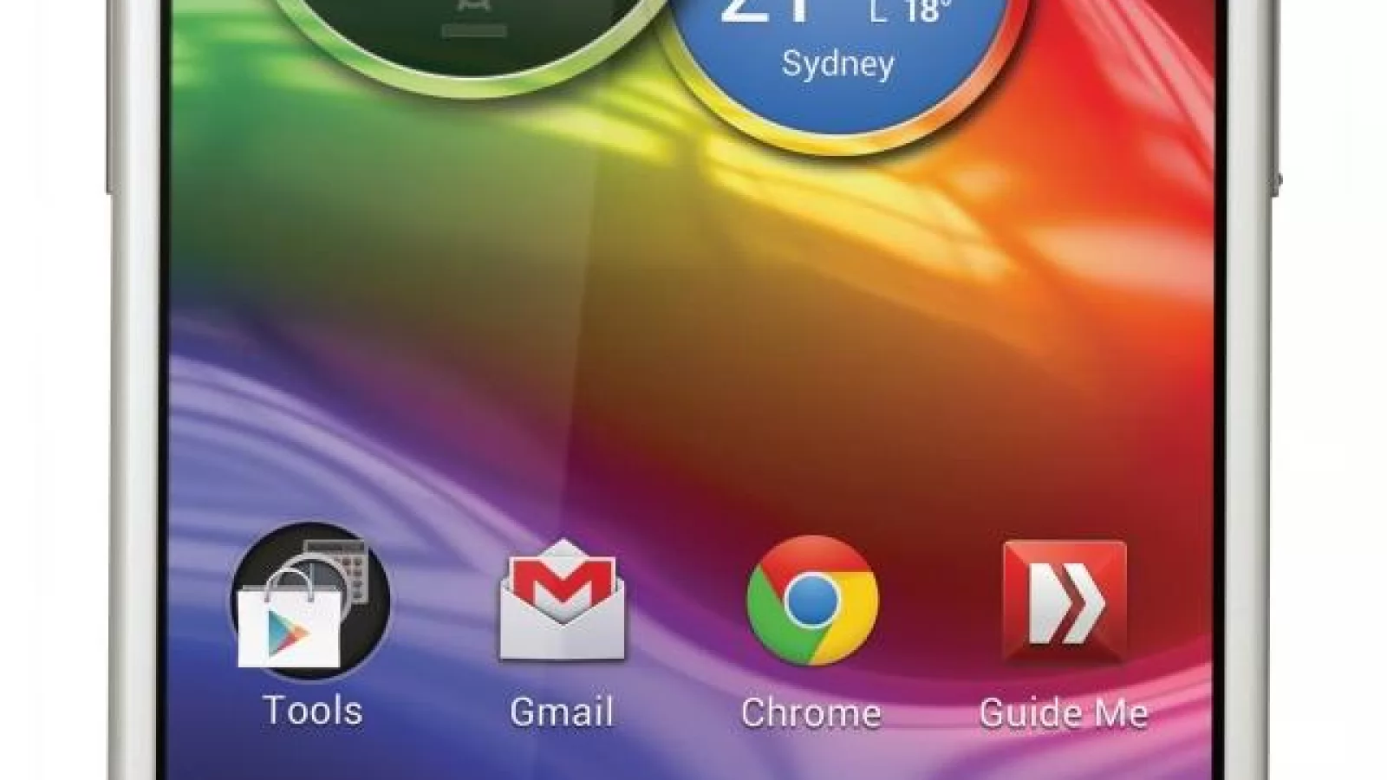Viewport: 1387px width, 780px height.
Task: Tap the "Gmail" label text
Action: [x=562, y=712]
